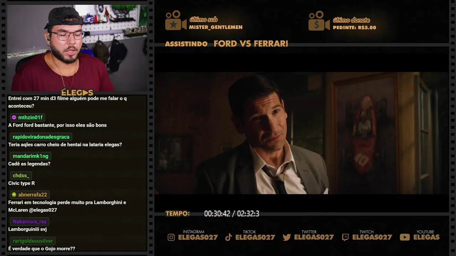Click the Instagram logo icon
The width and height of the screenshot is (456, 256).
[171, 237]
